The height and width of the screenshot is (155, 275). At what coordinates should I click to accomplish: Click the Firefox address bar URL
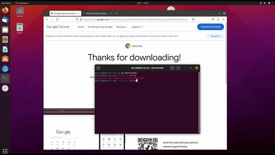tap(135, 19)
